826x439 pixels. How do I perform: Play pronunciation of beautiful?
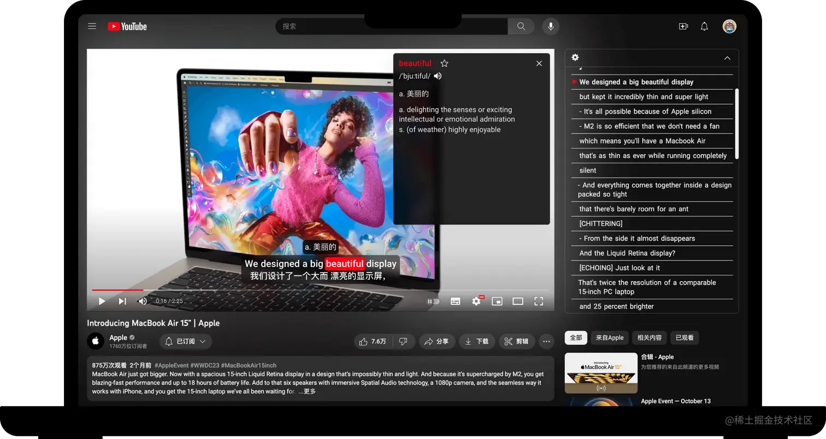pos(438,76)
